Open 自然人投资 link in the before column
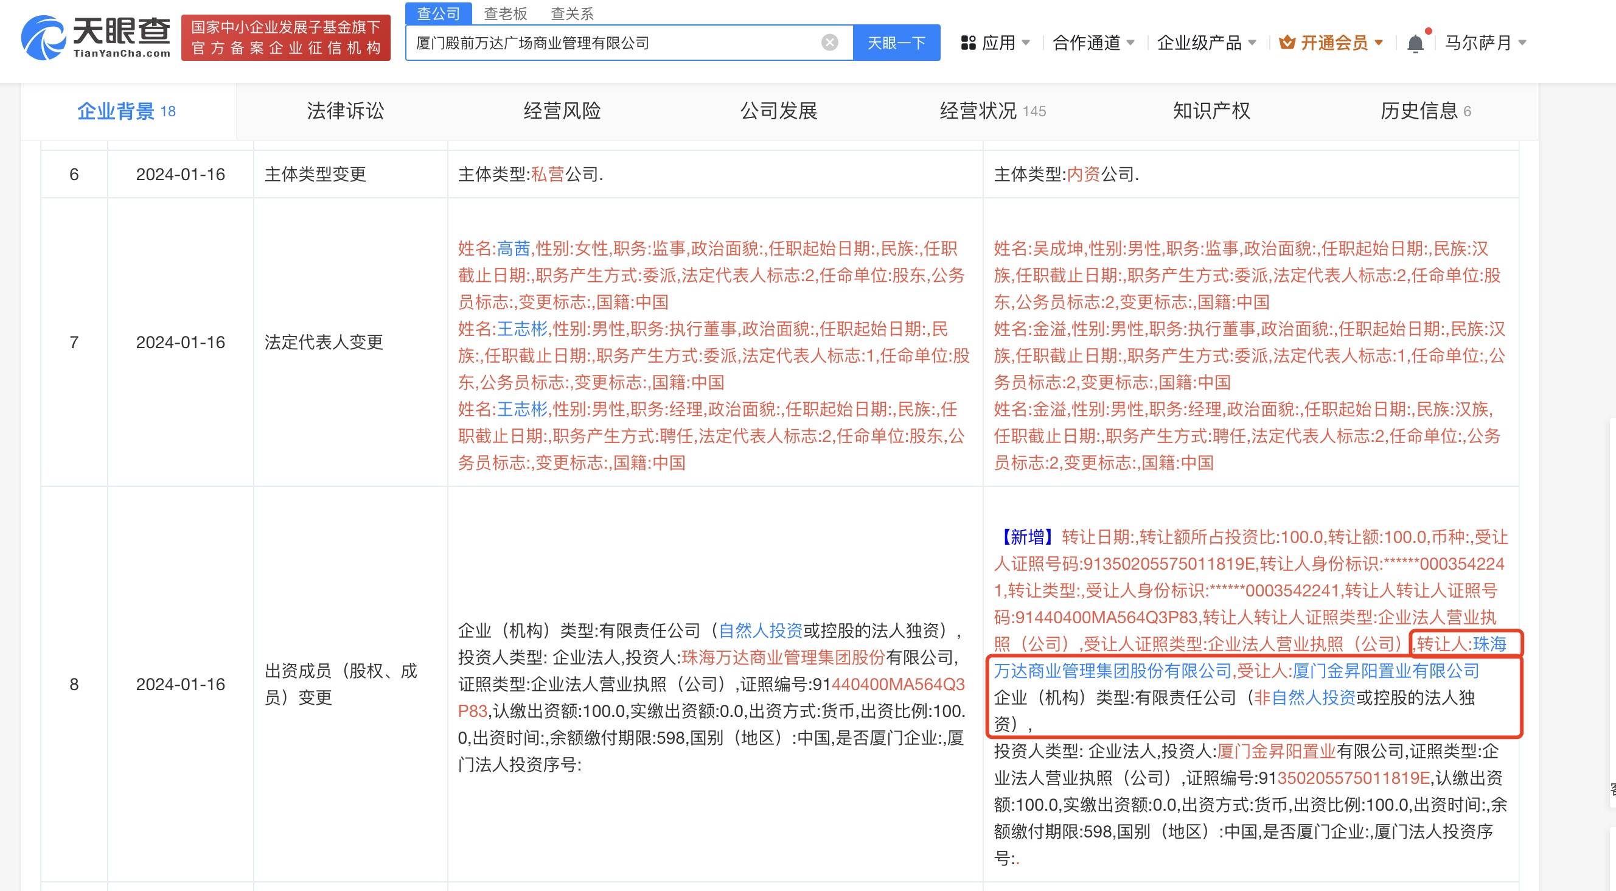Screen dimensions: 1616x891 (x=761, y=631)
